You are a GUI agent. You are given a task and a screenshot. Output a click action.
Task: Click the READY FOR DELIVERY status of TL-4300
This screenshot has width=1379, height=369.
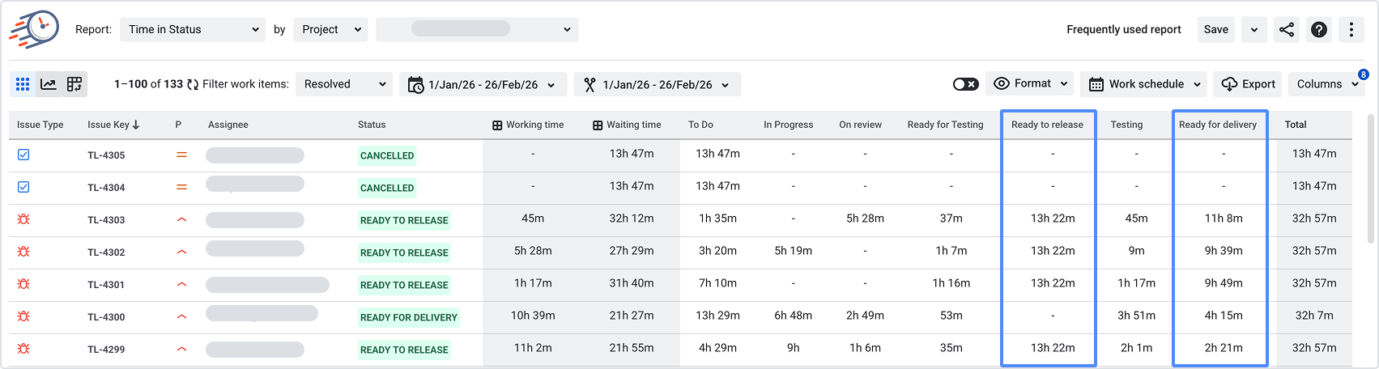409,317
